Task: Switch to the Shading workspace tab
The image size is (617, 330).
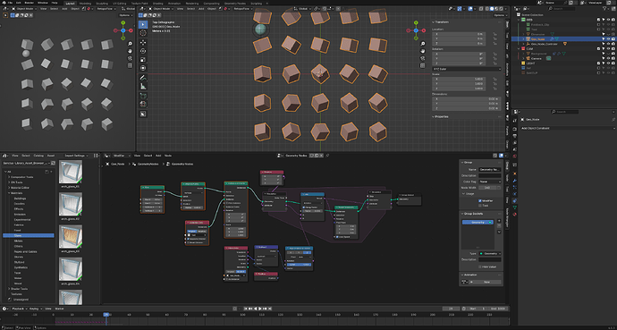Action: pos(157,3)
